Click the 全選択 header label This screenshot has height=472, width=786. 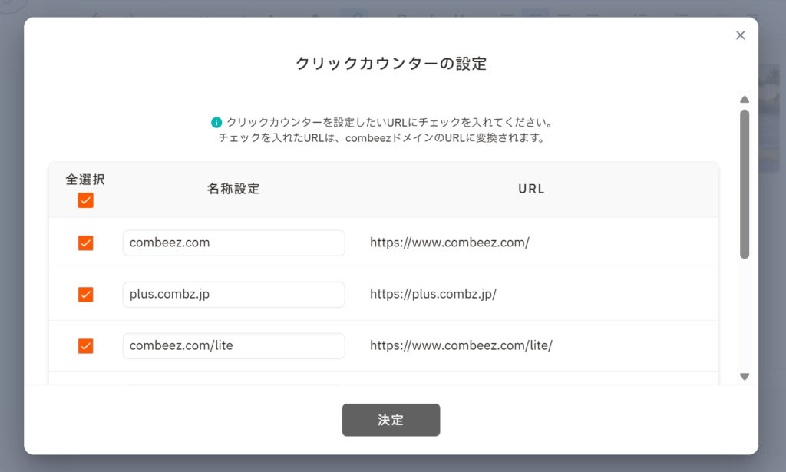coord(85,180)
